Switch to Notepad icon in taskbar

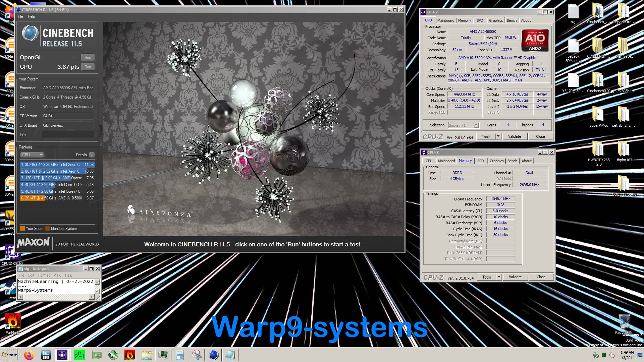[230, 355]
